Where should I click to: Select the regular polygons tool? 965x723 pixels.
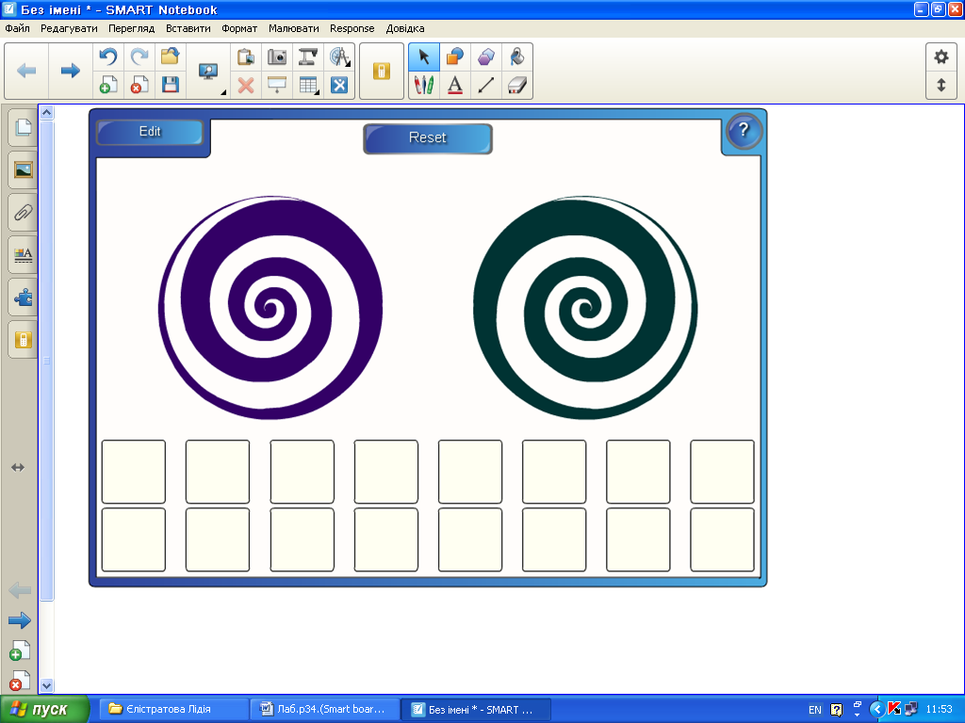pos(486,56)
